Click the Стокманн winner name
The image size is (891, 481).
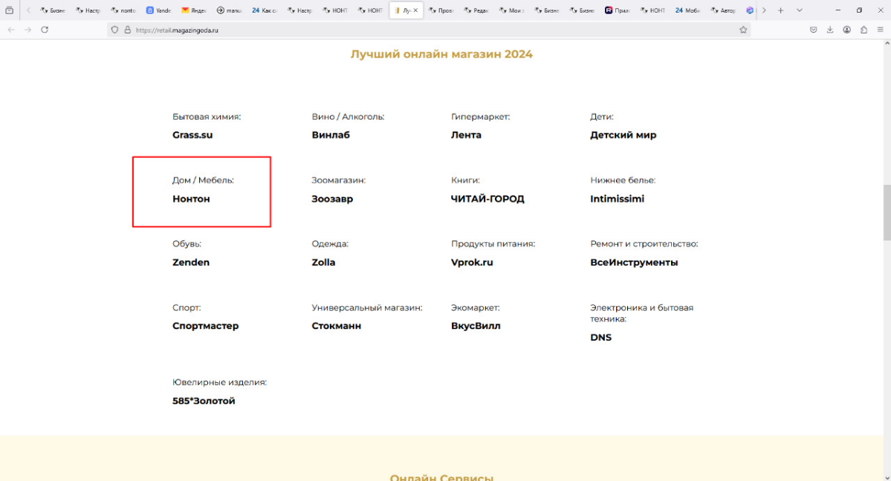(x=337, y=326)
